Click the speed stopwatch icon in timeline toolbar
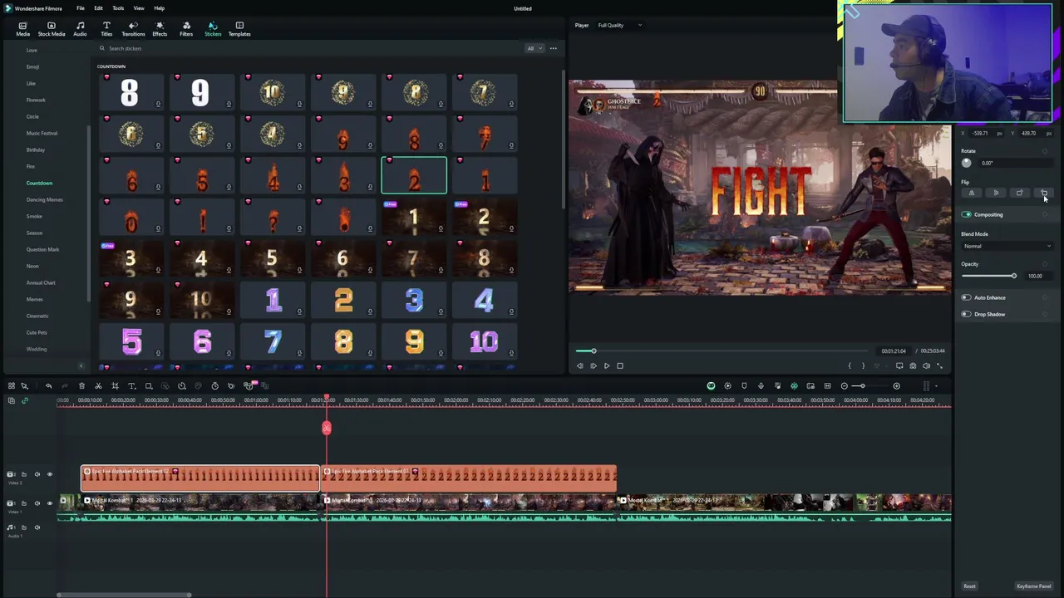Image resolution: width=1064 pixels, height=598 pixels. pos(214,385)
